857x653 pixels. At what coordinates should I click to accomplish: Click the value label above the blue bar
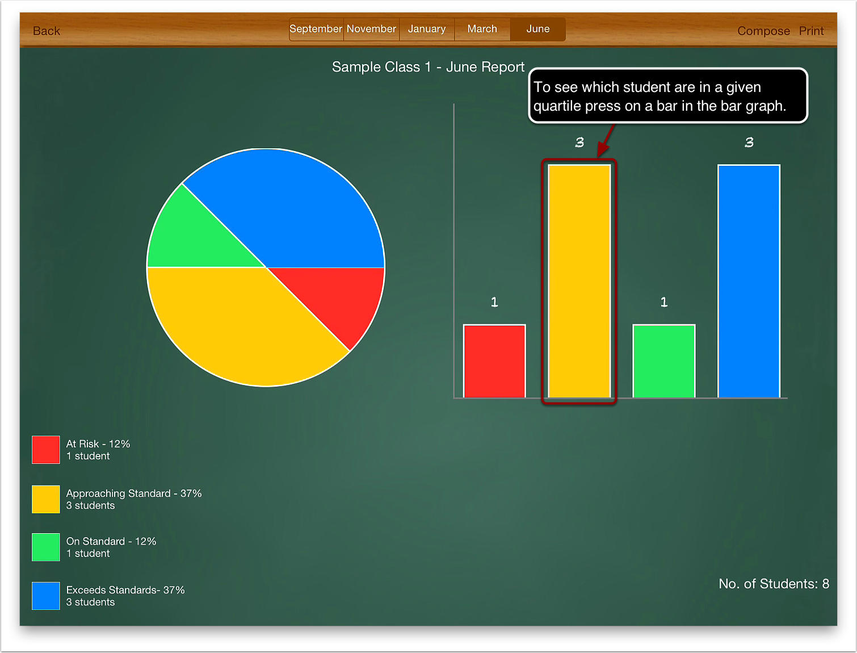click(x=749, y=143)
